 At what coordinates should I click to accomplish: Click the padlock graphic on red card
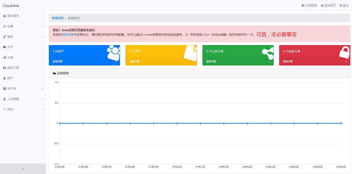pyautogui.click(x=344, y=52)
